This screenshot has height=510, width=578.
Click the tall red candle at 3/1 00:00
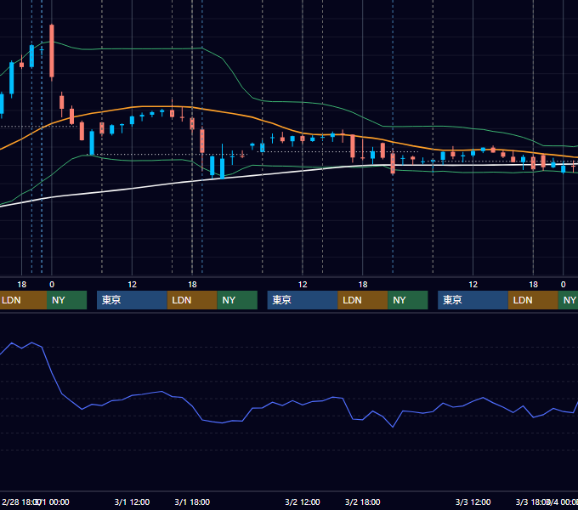(x=52, y=51)
